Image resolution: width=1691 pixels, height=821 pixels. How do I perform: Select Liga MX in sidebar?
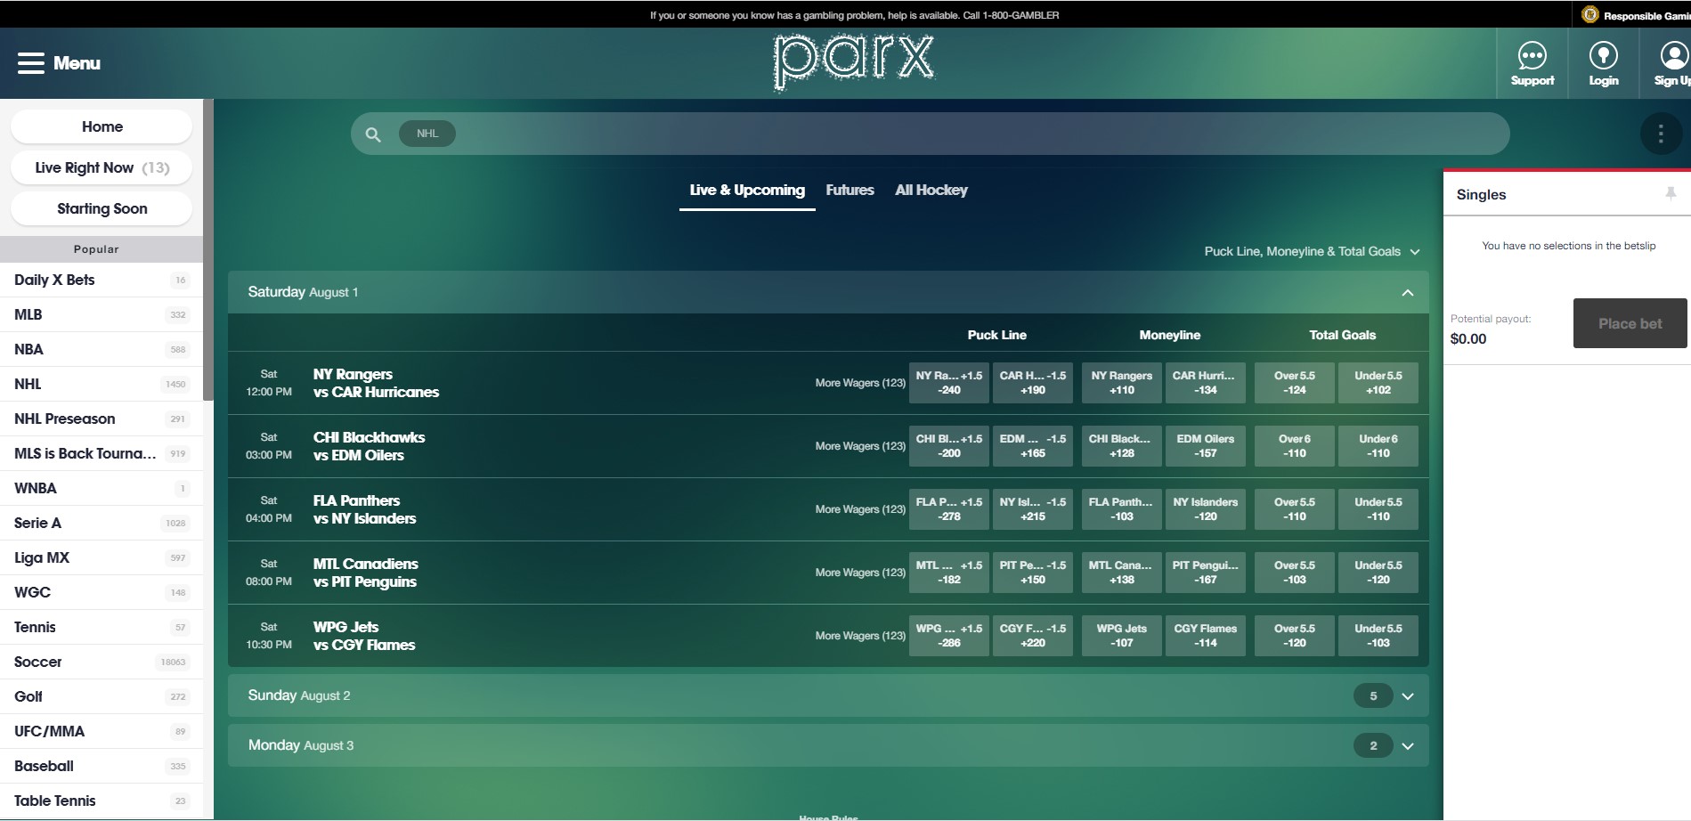(x=102, y=557)
